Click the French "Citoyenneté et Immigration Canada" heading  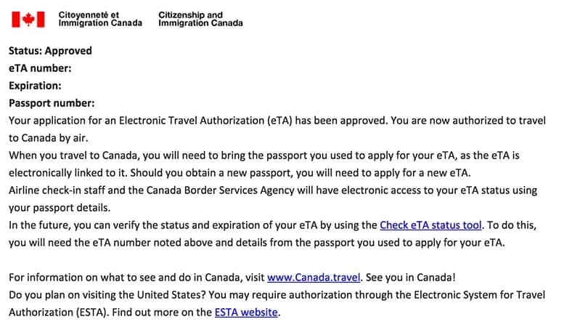click(x=99, y=19)
